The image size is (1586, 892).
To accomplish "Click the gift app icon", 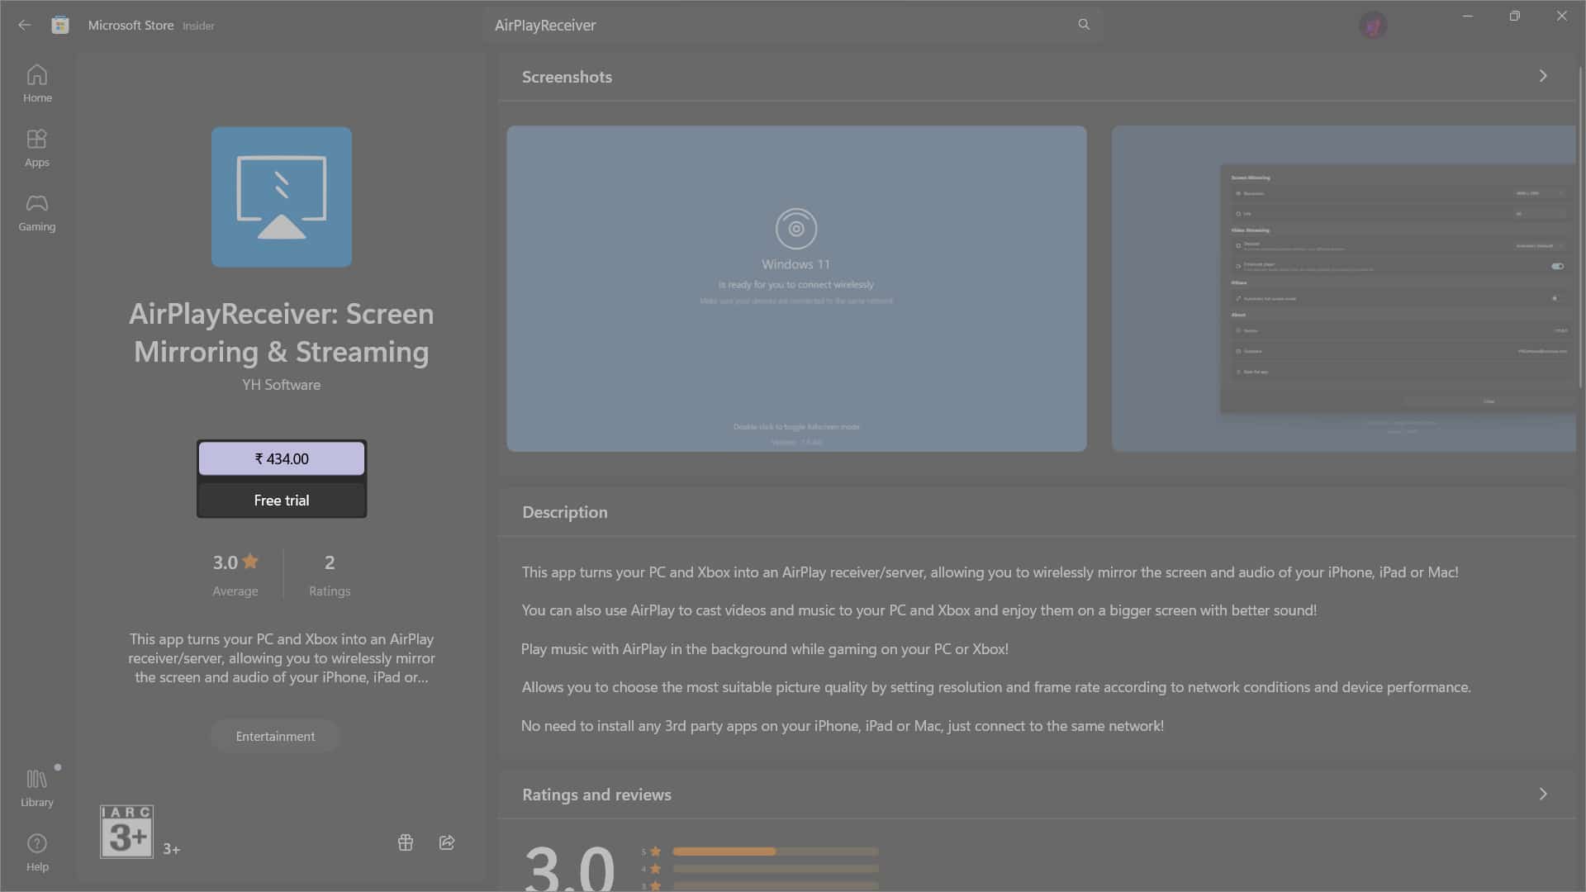I will click(406, 842).
